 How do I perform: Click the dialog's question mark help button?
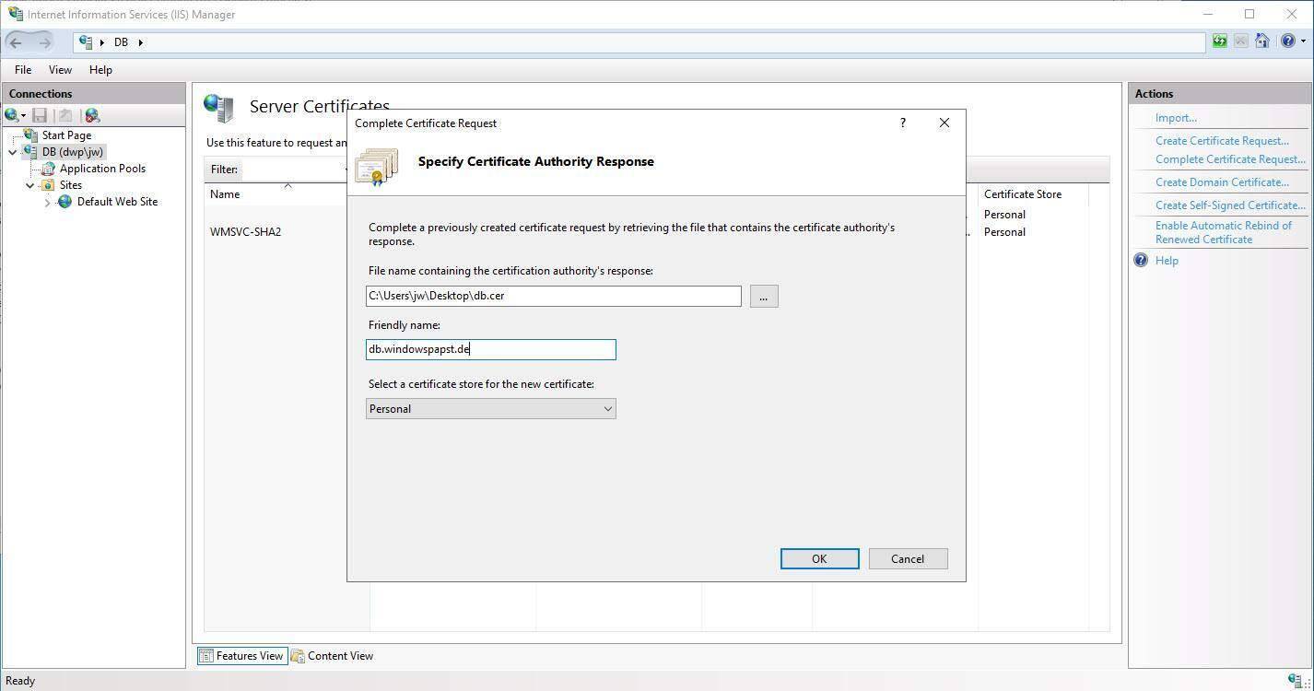click(902, 123)
